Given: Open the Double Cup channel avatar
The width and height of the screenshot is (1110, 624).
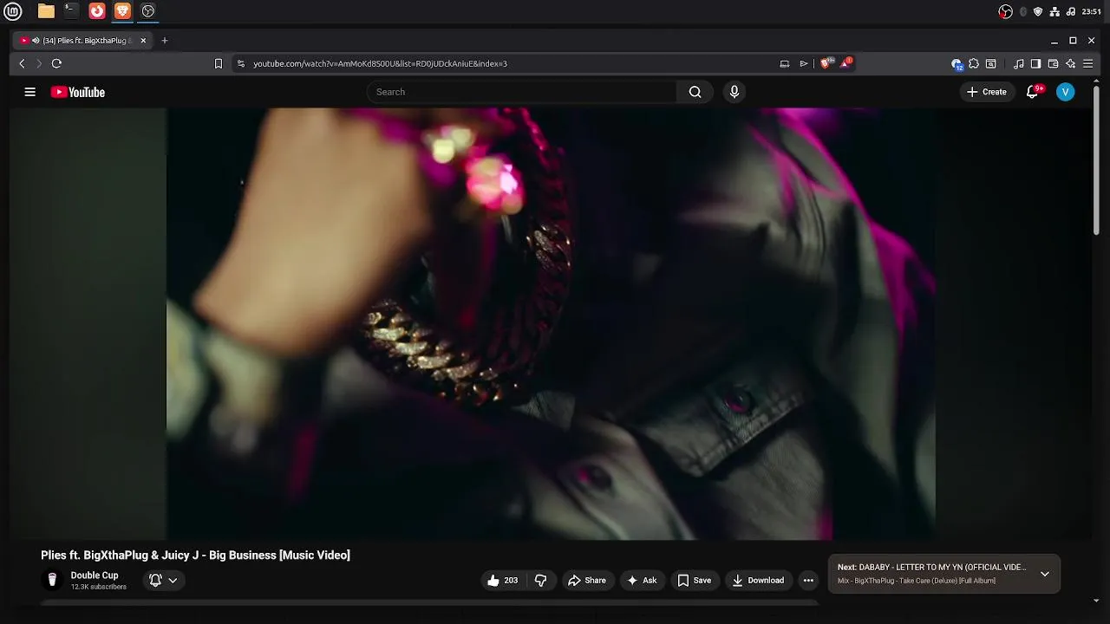Looking at the screenshot, I should 52,581.
